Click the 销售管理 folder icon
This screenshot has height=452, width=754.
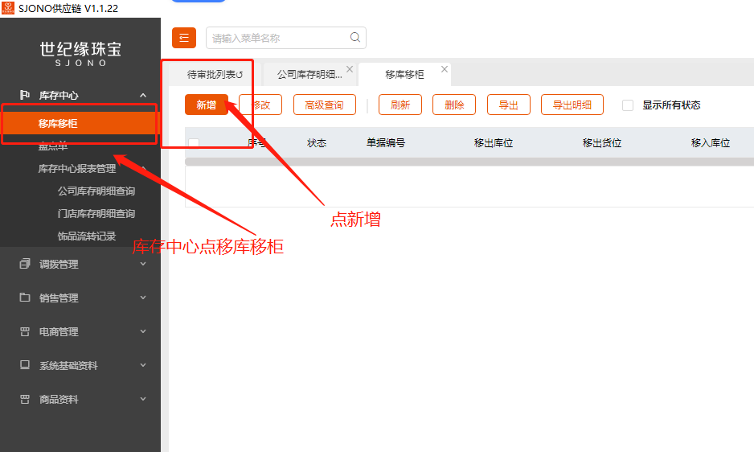pyautogui.click(x=25, y=298)
